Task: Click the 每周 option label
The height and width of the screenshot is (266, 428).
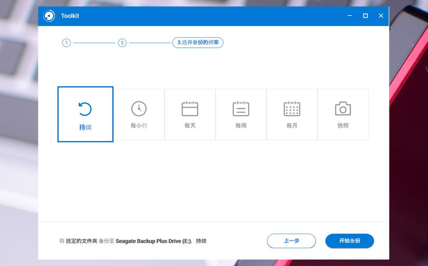Action: [x=241, y=126]
